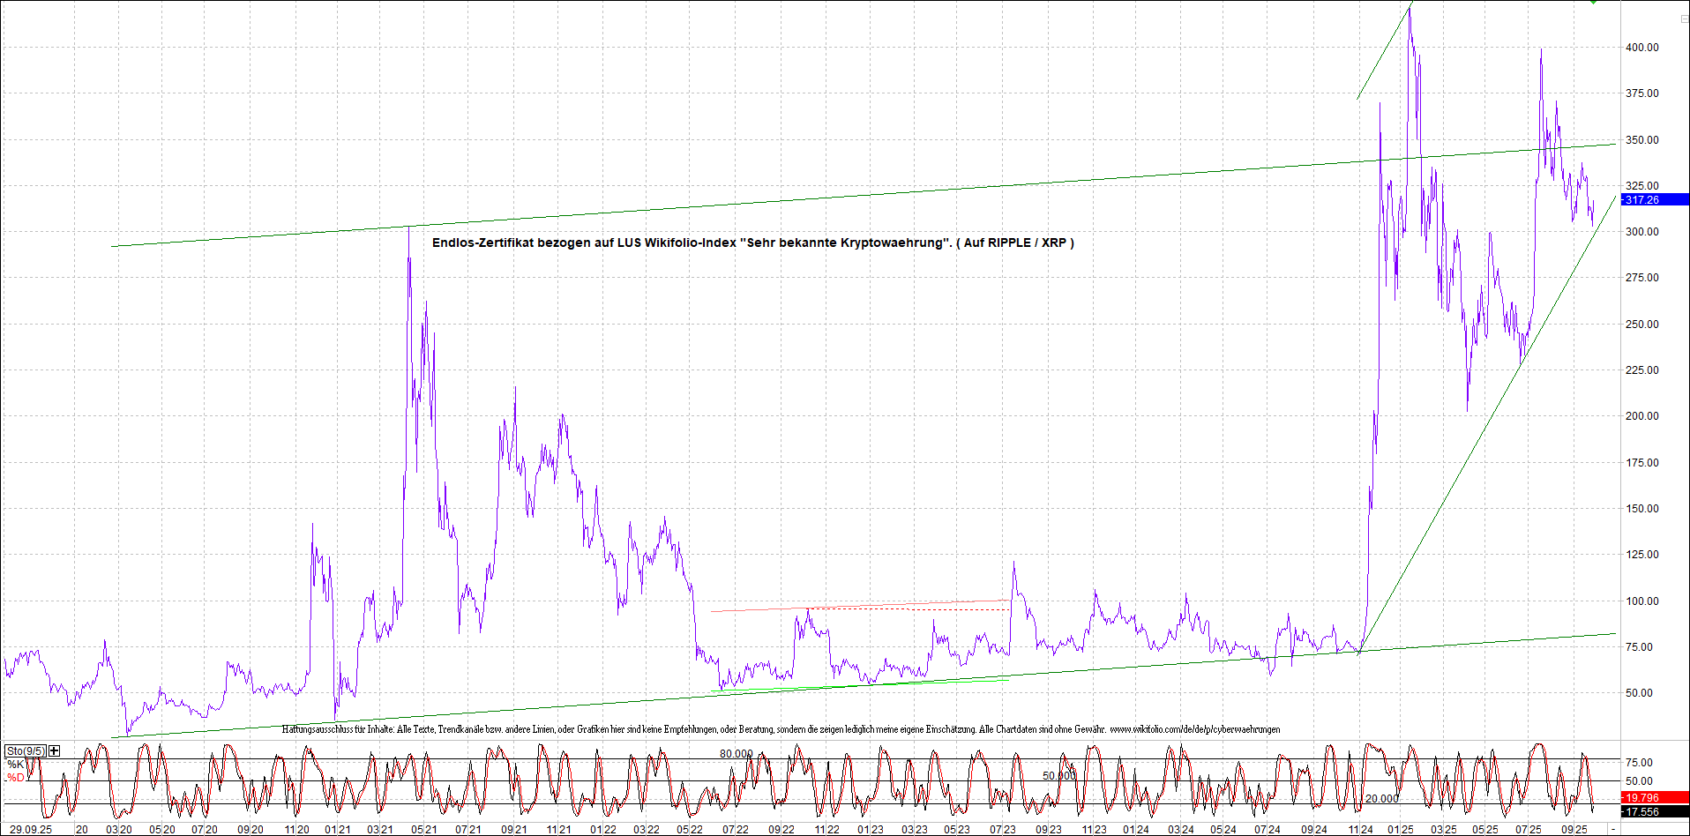Click the green triangle marker at top
This screenshot has width=1690, height=836.
coord(1593,3)
